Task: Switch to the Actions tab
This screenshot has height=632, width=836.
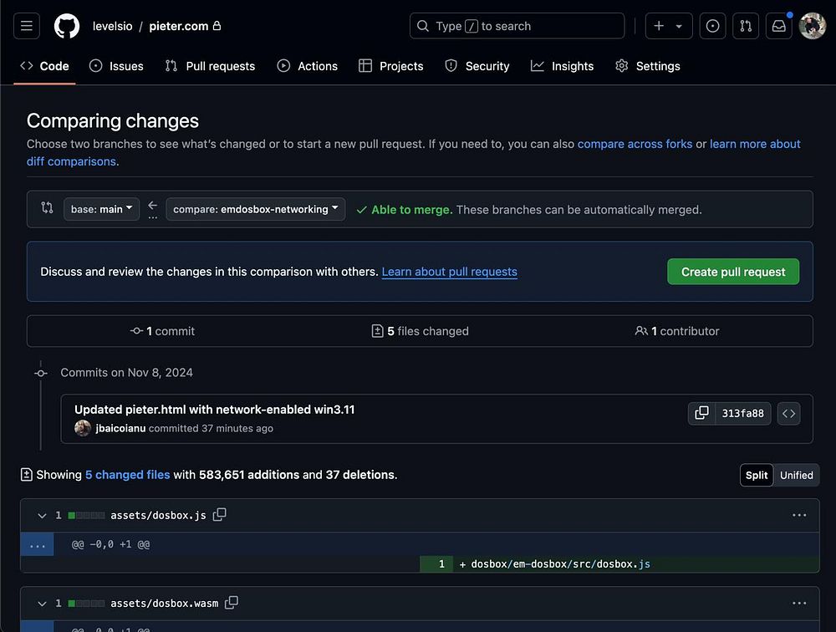Action: coord(308,66)
